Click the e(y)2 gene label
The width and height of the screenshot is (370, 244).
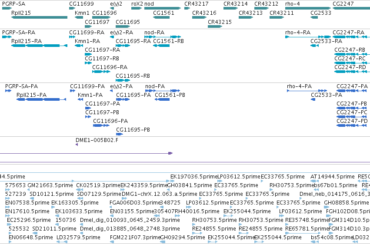pos(116,4)
